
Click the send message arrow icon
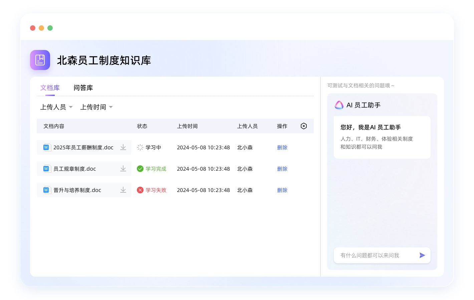tap(422, 255)
